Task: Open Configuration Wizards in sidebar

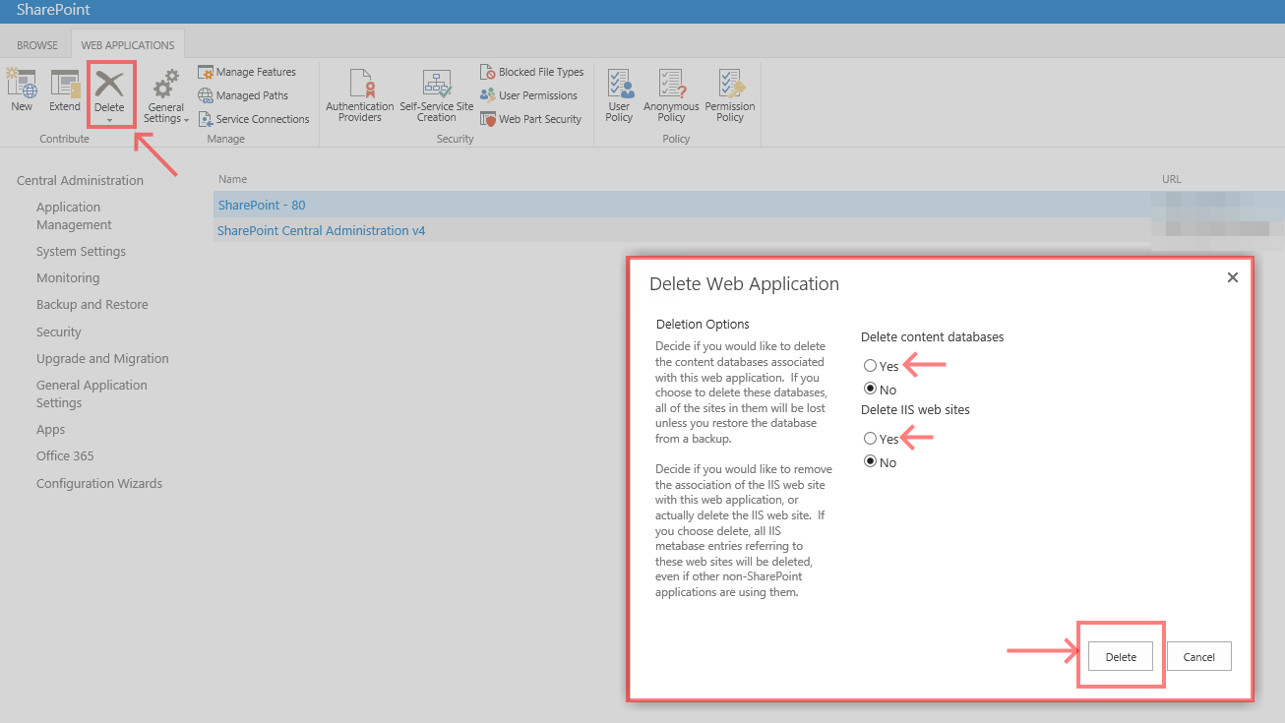Action: [x=99, y=483]
